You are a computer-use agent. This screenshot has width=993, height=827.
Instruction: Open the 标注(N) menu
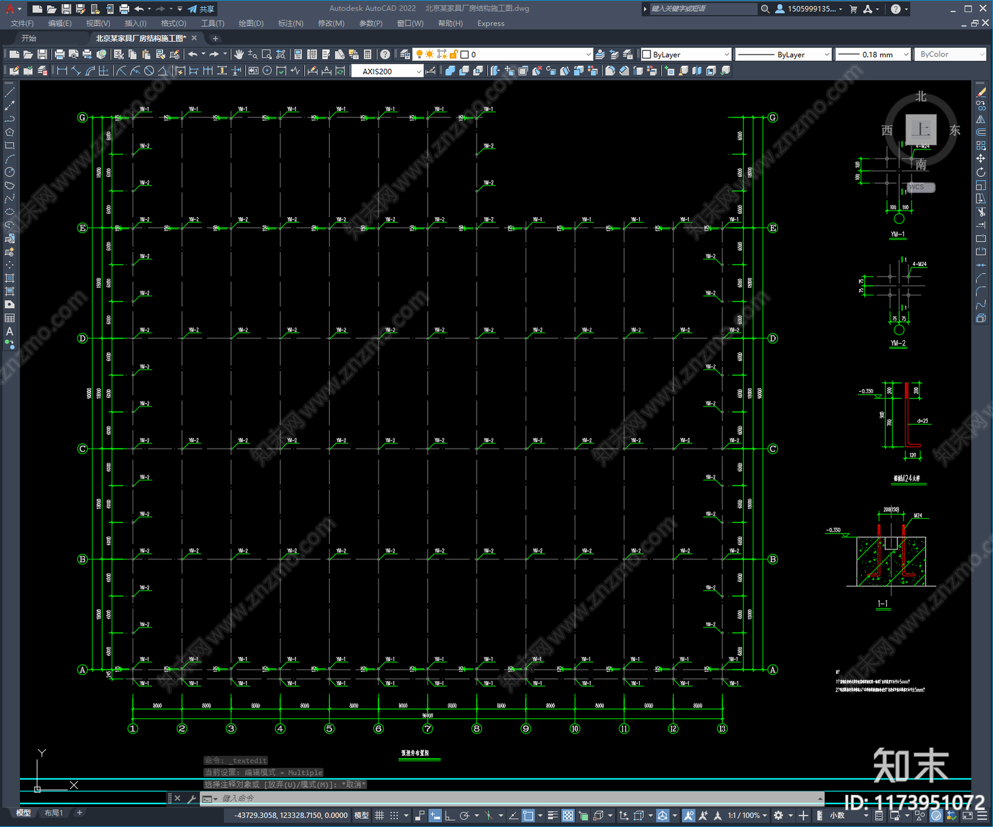pos(290,24)
